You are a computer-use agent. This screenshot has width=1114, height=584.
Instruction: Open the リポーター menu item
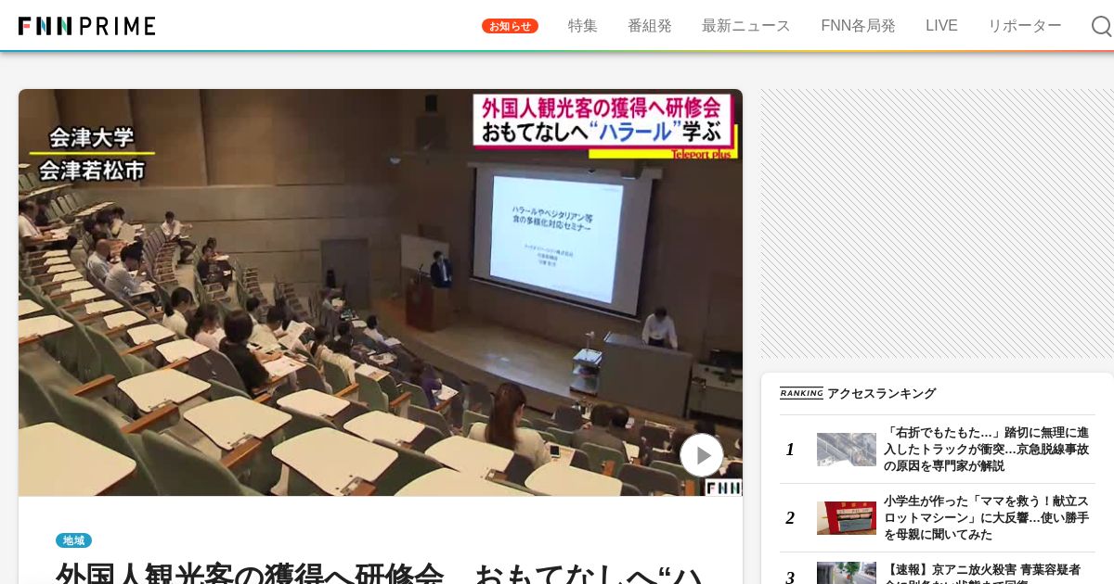click(1025, 26)
